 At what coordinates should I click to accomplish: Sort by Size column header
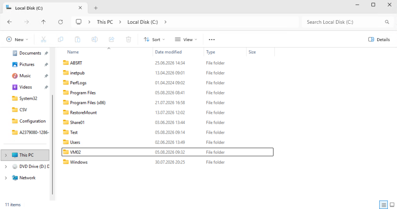(x=252, y=52)
